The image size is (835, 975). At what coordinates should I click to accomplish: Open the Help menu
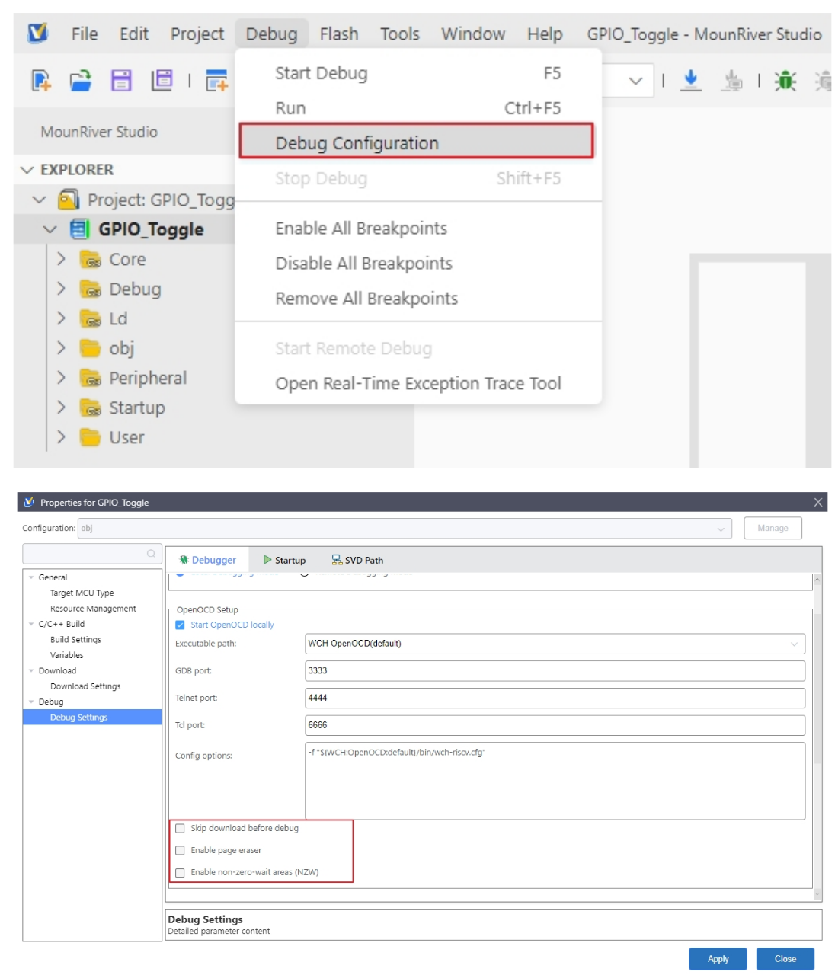coord(545,34)
